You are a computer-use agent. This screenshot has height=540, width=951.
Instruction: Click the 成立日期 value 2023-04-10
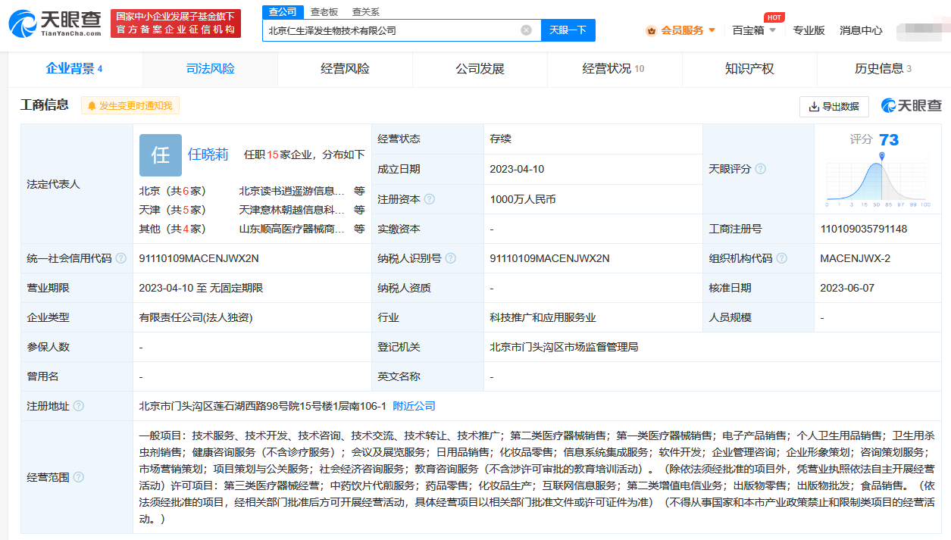pos(518,169)
